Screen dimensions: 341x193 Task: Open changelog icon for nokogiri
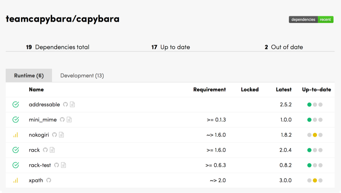click(x=61, y=135)
